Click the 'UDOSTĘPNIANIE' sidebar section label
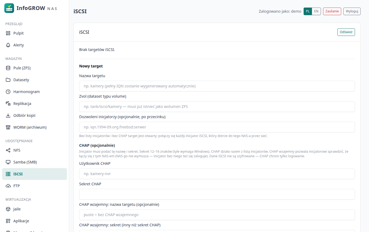Viewport: 369px width, 232px height. [x=19, y=141]
